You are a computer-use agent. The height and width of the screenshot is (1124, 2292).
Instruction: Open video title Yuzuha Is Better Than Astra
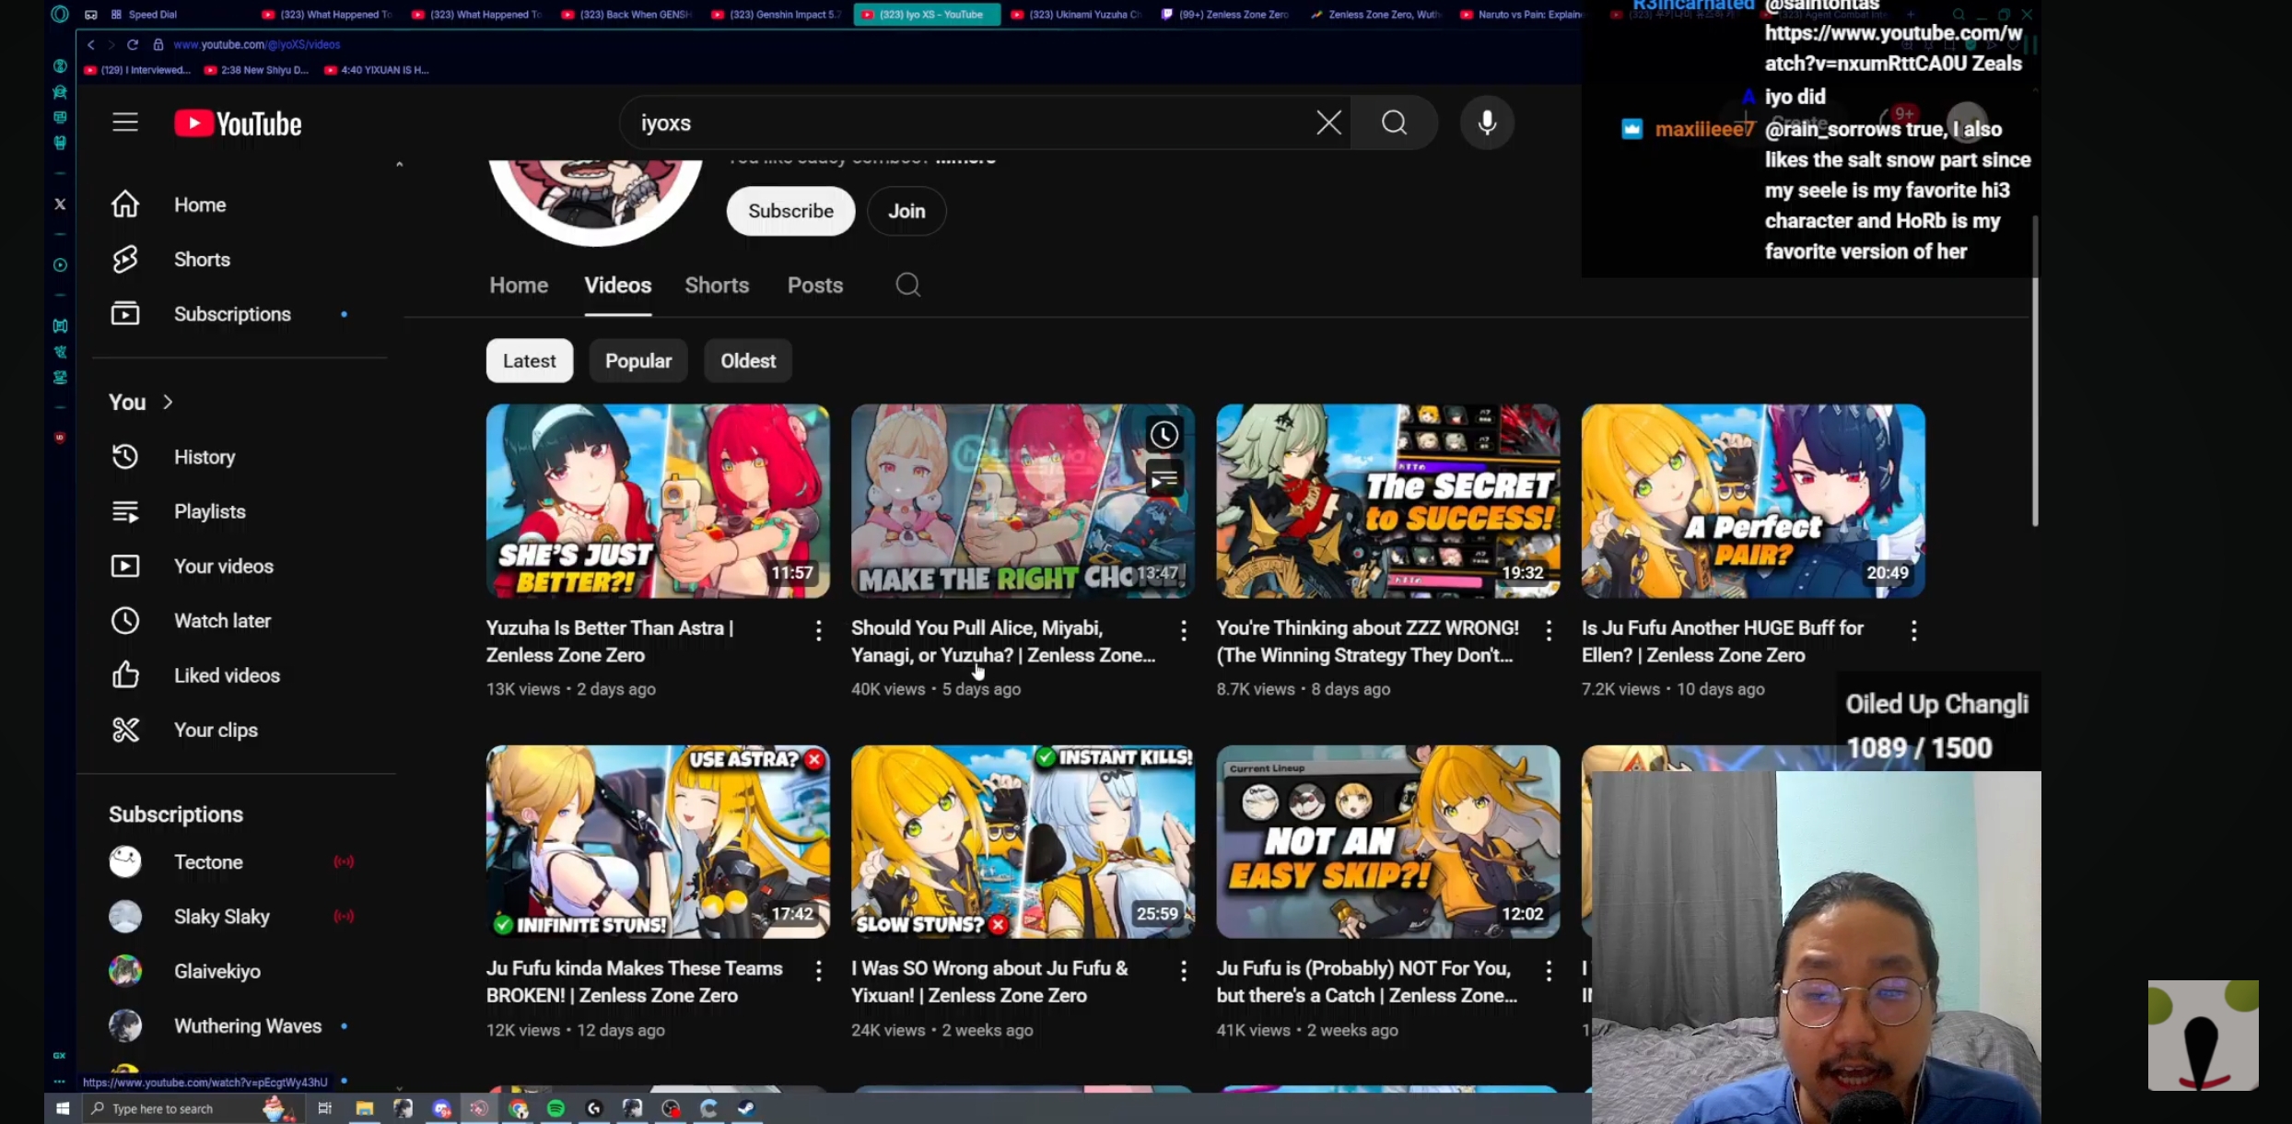(x=610, y=641)
